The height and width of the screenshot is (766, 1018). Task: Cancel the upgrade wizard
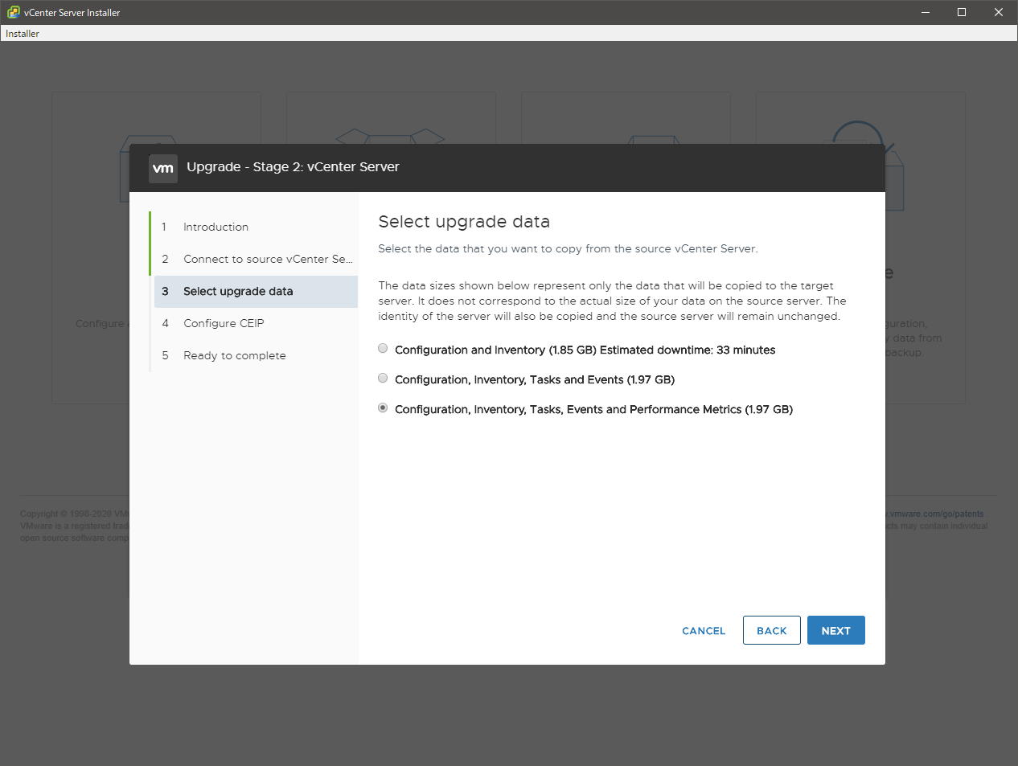pos(704,631)
